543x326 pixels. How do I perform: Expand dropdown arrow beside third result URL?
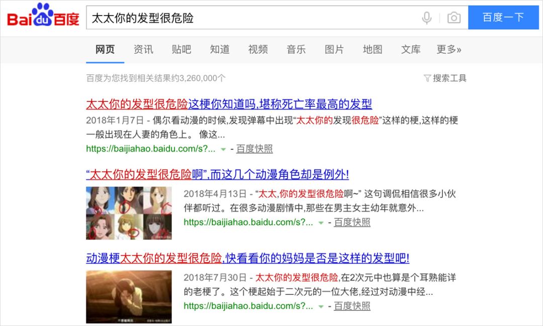point(321,306)
